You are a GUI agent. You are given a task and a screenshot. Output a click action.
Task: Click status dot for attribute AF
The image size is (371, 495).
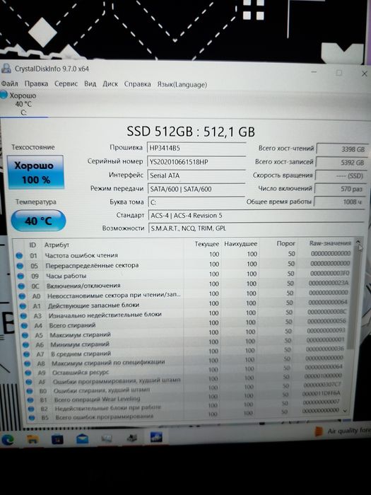click(29, 382)
